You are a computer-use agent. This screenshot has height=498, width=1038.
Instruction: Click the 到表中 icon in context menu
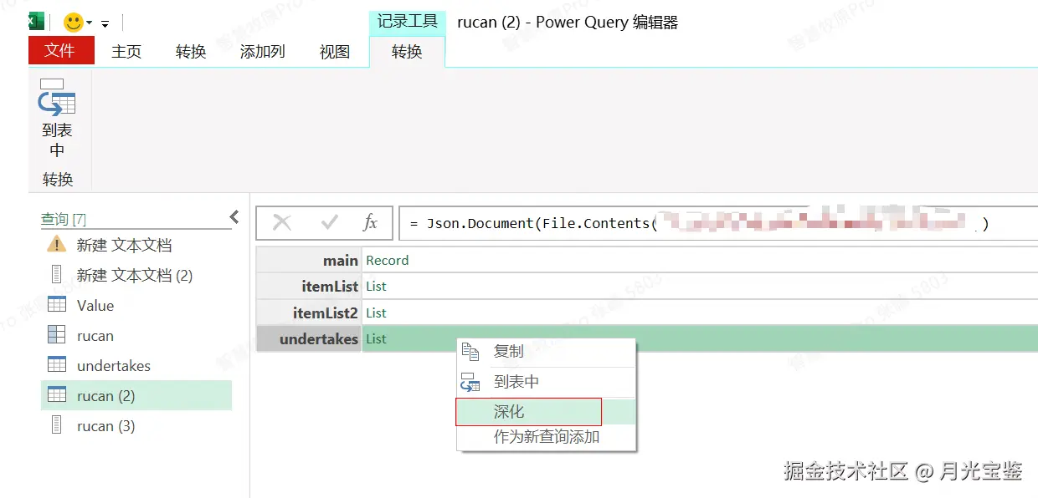[x=470, y=383]
